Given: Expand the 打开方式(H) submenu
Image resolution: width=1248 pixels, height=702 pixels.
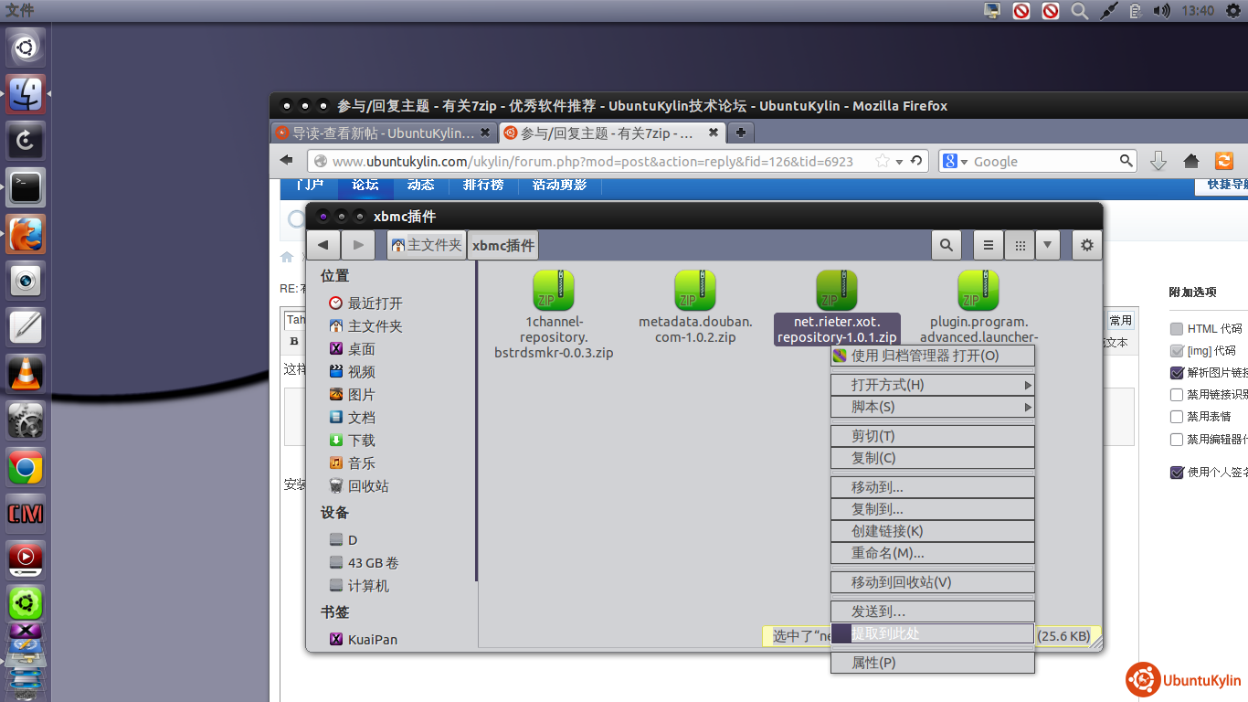Looking at the screenshot, I should coord(932,385).
